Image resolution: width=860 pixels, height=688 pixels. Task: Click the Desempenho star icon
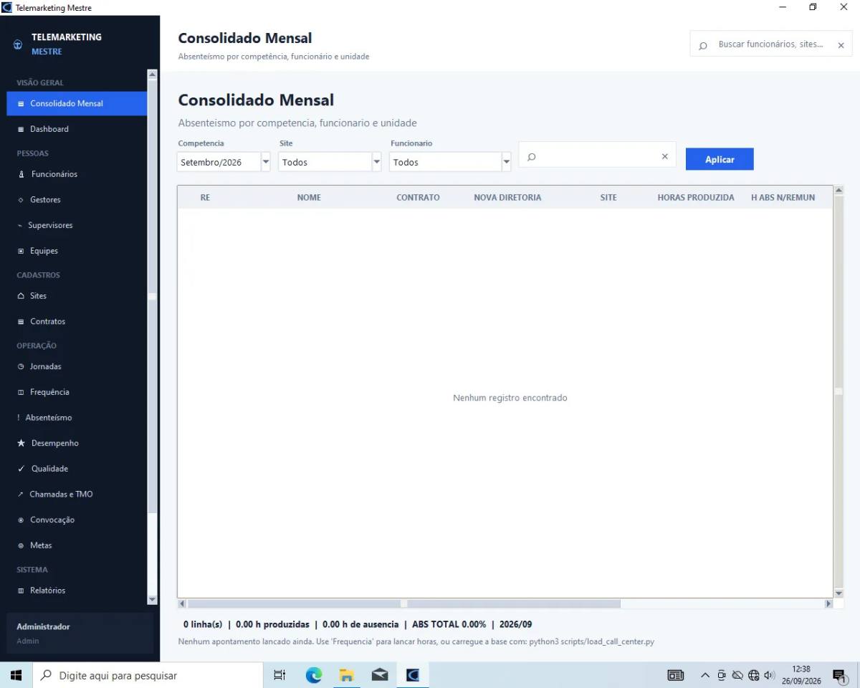click(x=21, y=444)
